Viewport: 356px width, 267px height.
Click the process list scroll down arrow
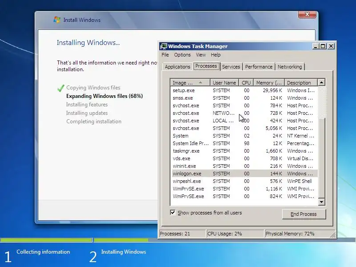tap(321, 202)
